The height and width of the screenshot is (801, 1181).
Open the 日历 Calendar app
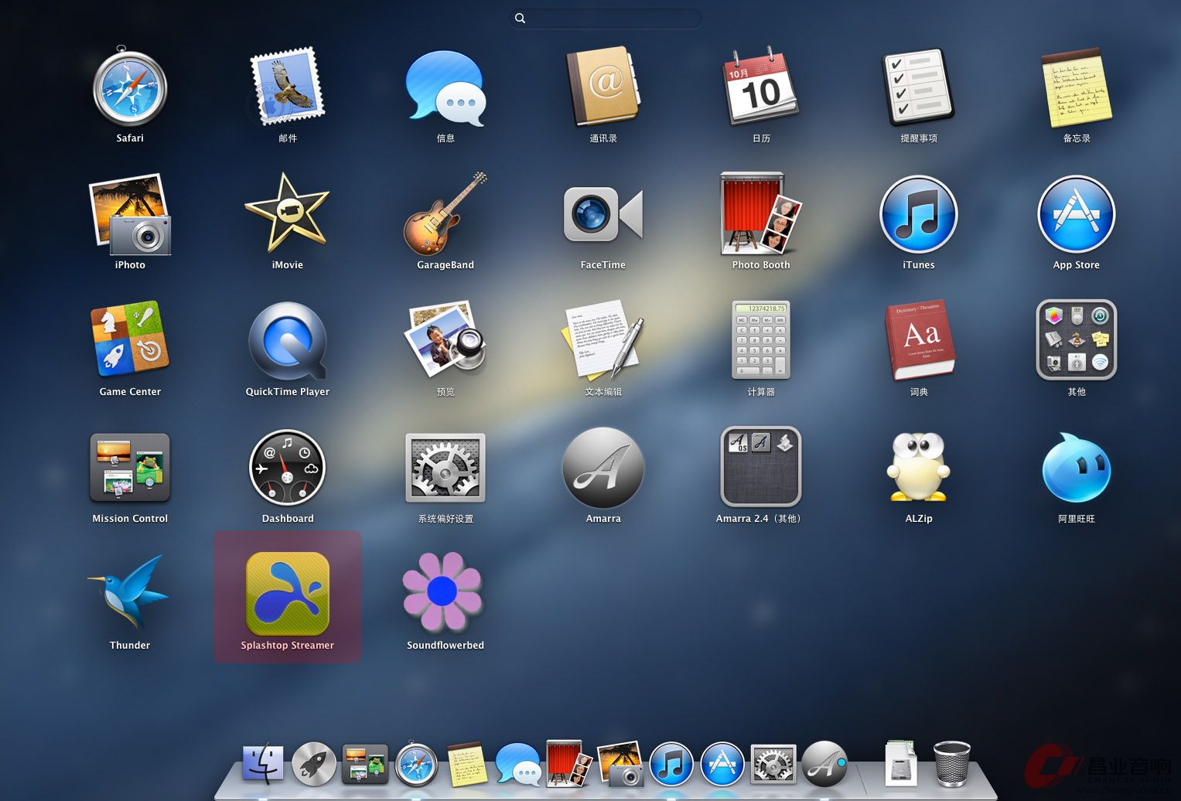point(761,86)
